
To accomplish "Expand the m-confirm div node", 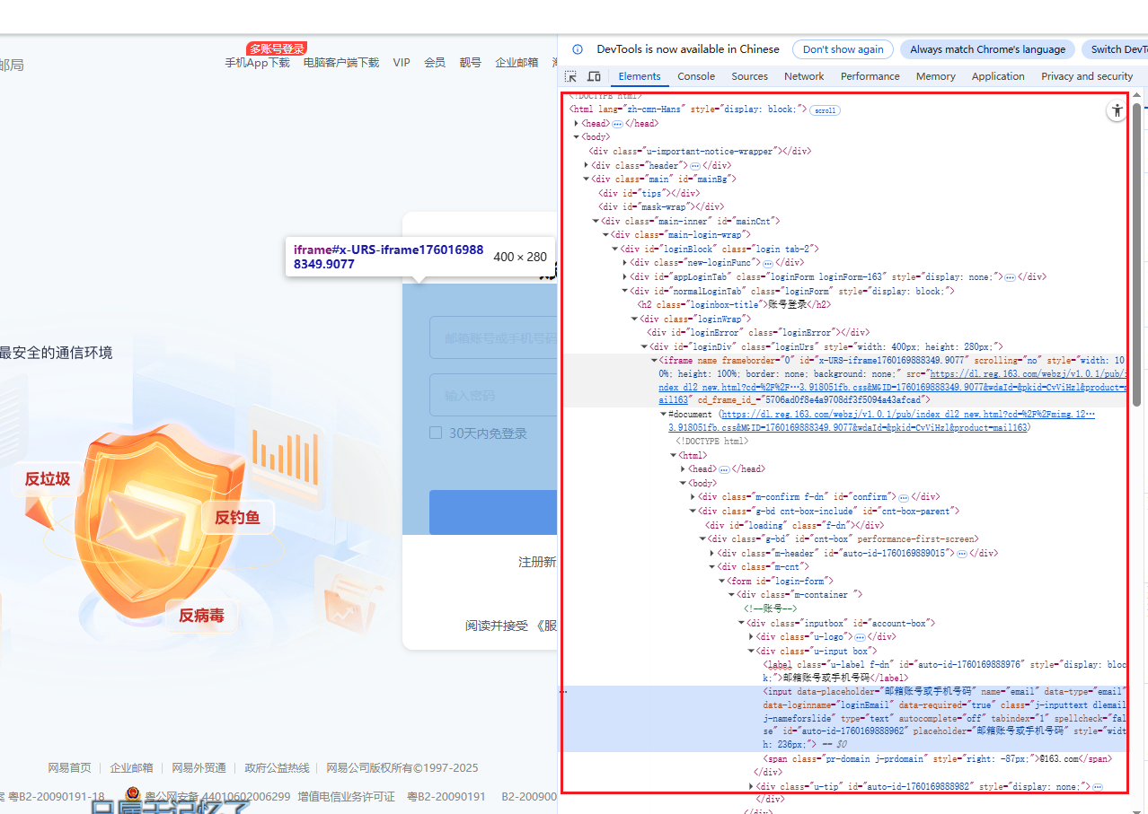I will click(693, 497).
